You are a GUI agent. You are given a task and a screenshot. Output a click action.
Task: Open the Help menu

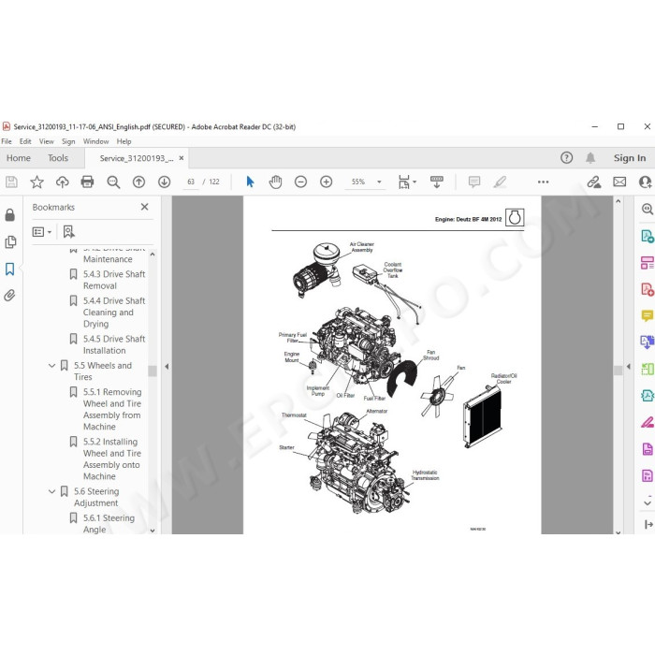coord(124,141)
